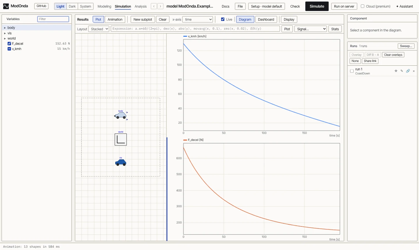
Task: Open the x-axis time dropdown
Action: point(198,19)
